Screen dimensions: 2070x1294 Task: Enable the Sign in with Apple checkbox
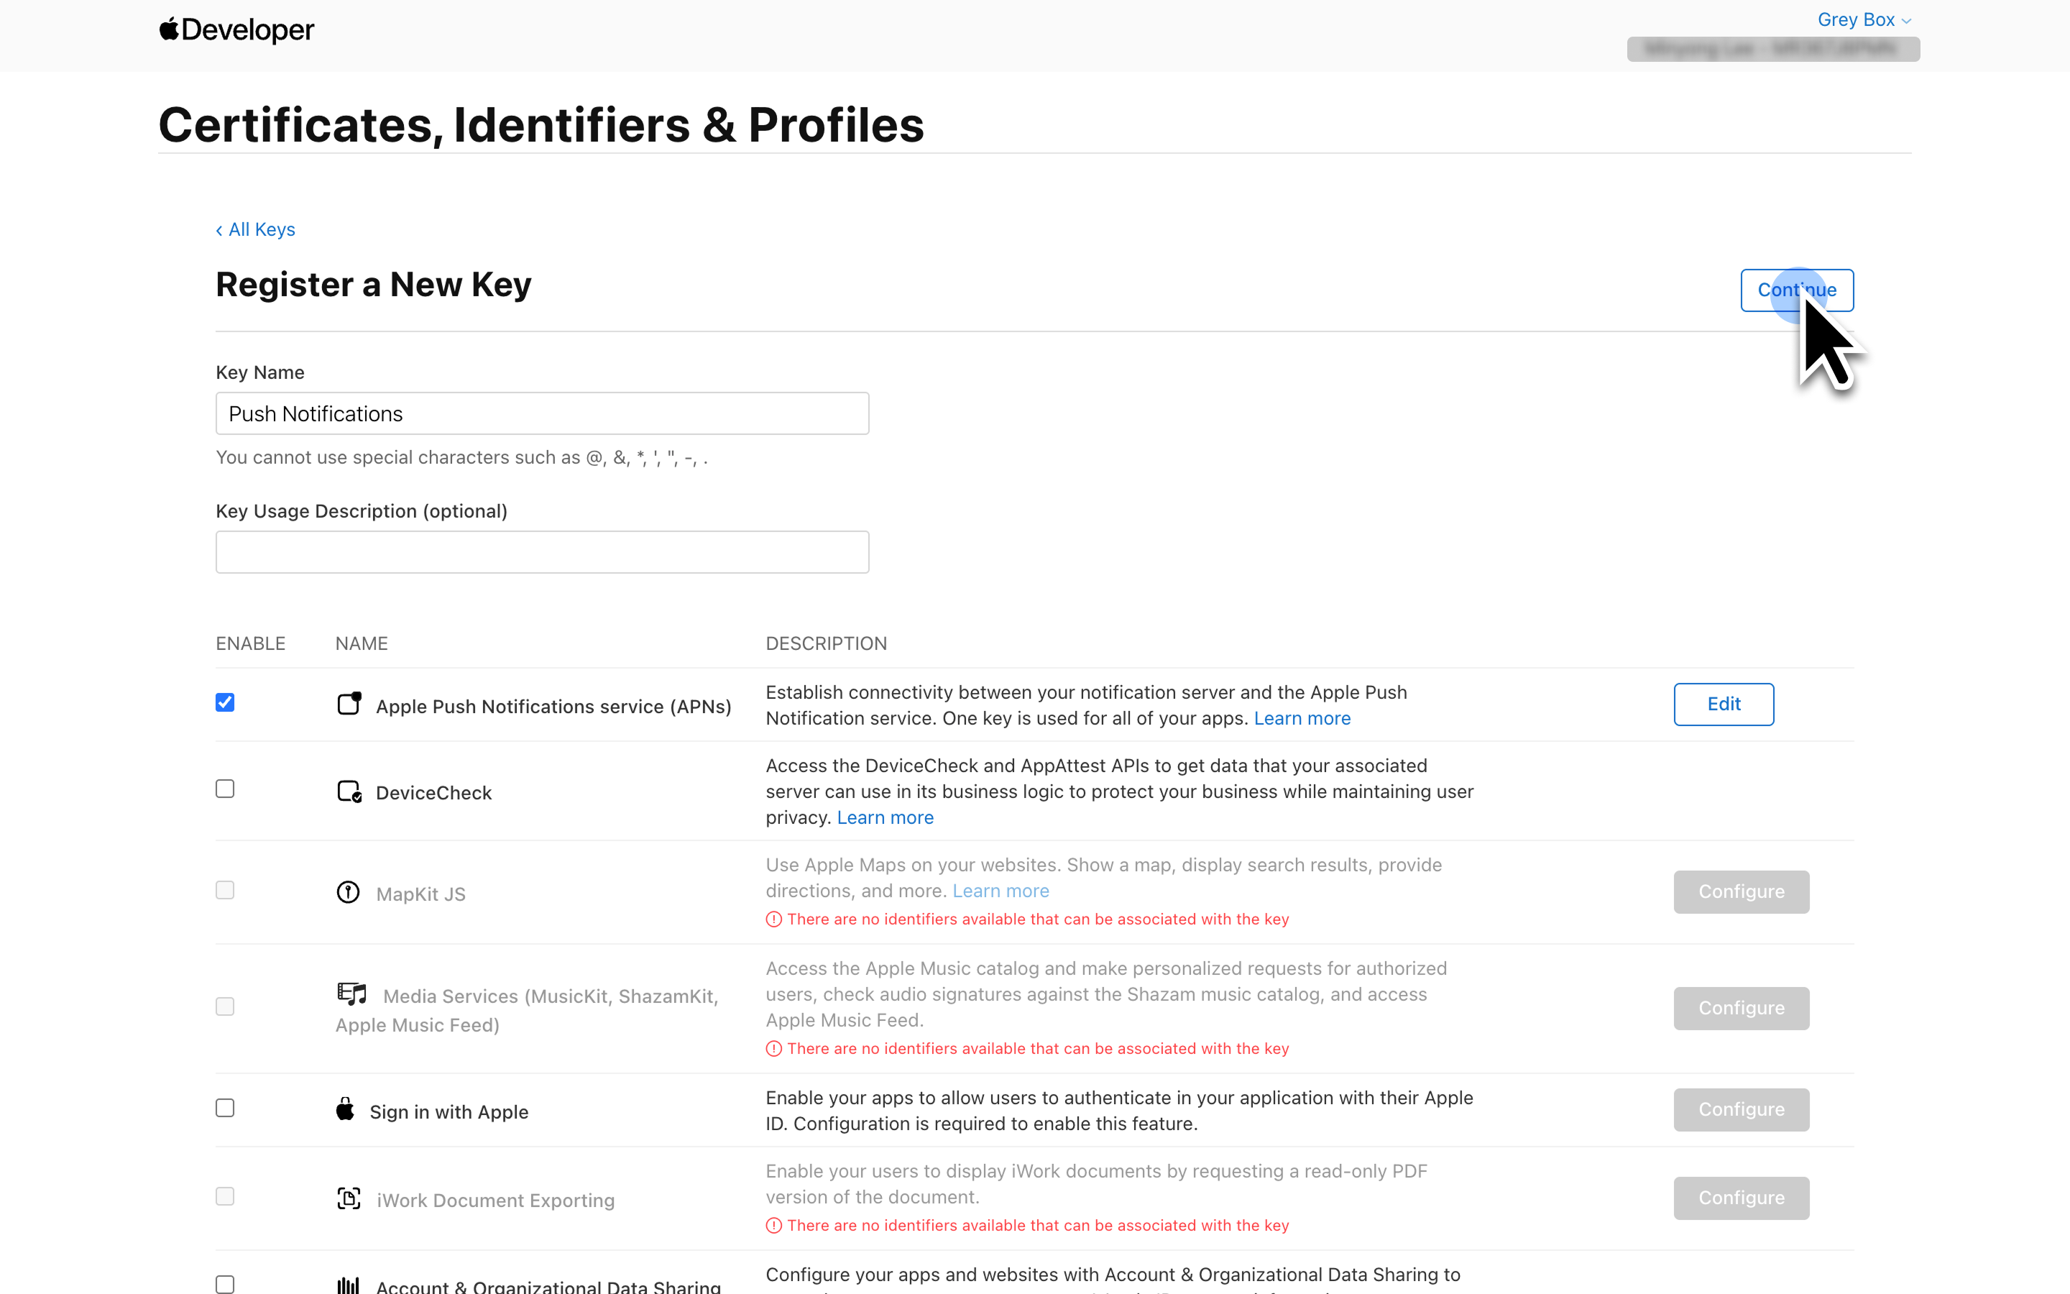[225, 1107]
